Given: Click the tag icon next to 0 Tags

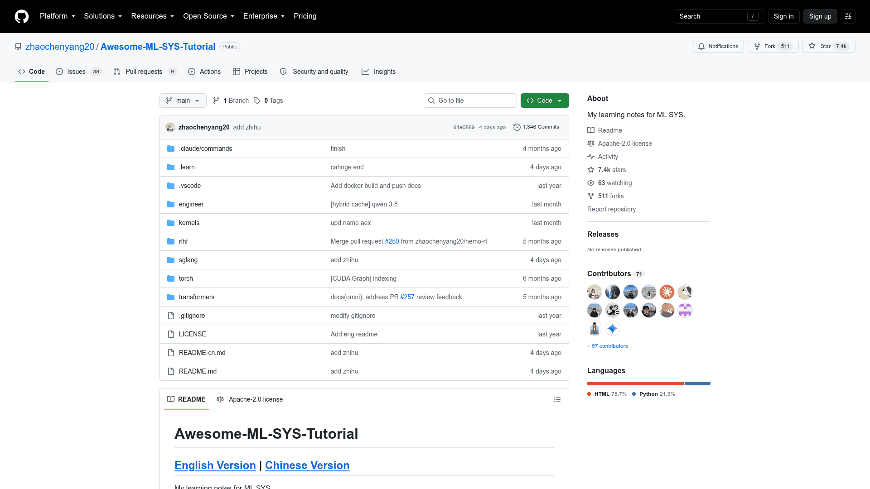Looking at the screenshot, I should [x=257, y=101].
